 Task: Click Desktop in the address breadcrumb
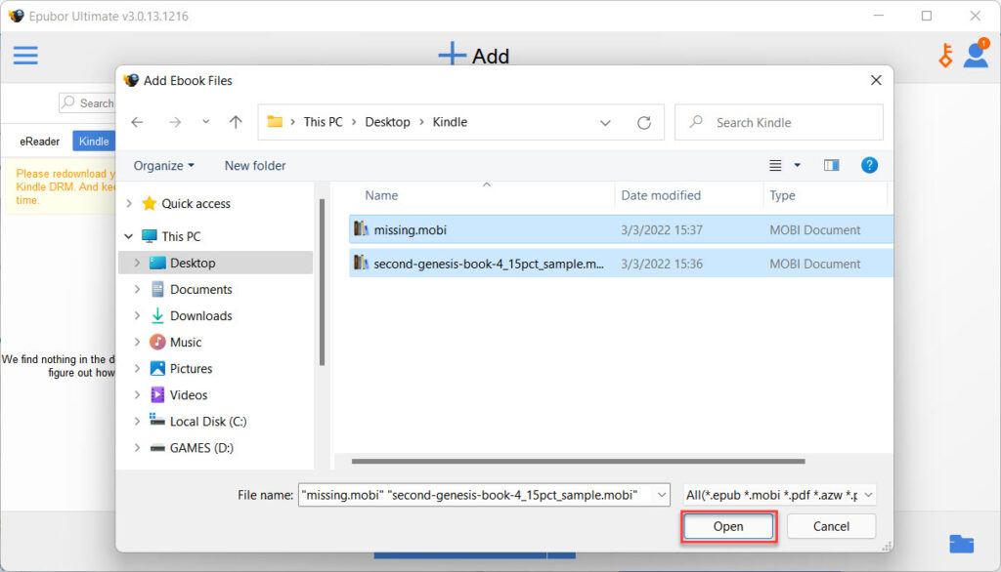387,122
